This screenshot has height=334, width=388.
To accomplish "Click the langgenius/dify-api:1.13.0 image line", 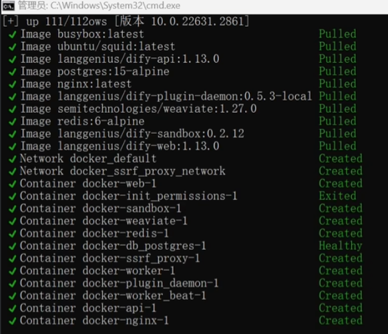I will click(120, 59).
